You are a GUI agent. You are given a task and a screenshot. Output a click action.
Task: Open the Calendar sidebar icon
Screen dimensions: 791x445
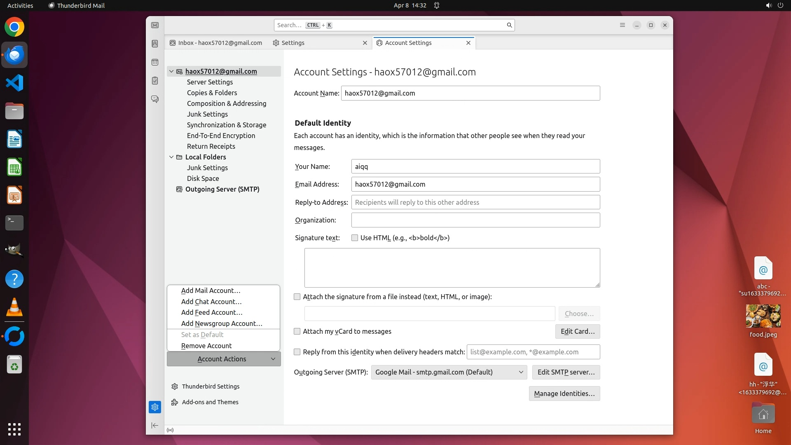[x=155, y=62]
